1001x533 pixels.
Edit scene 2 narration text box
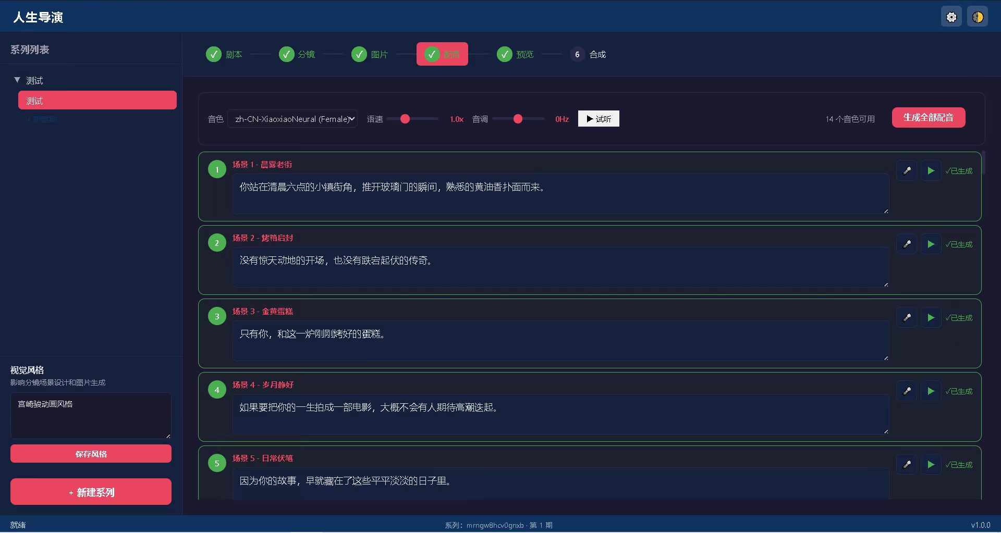pos(560,267)
